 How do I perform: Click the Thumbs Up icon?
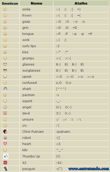pos(6,156)
